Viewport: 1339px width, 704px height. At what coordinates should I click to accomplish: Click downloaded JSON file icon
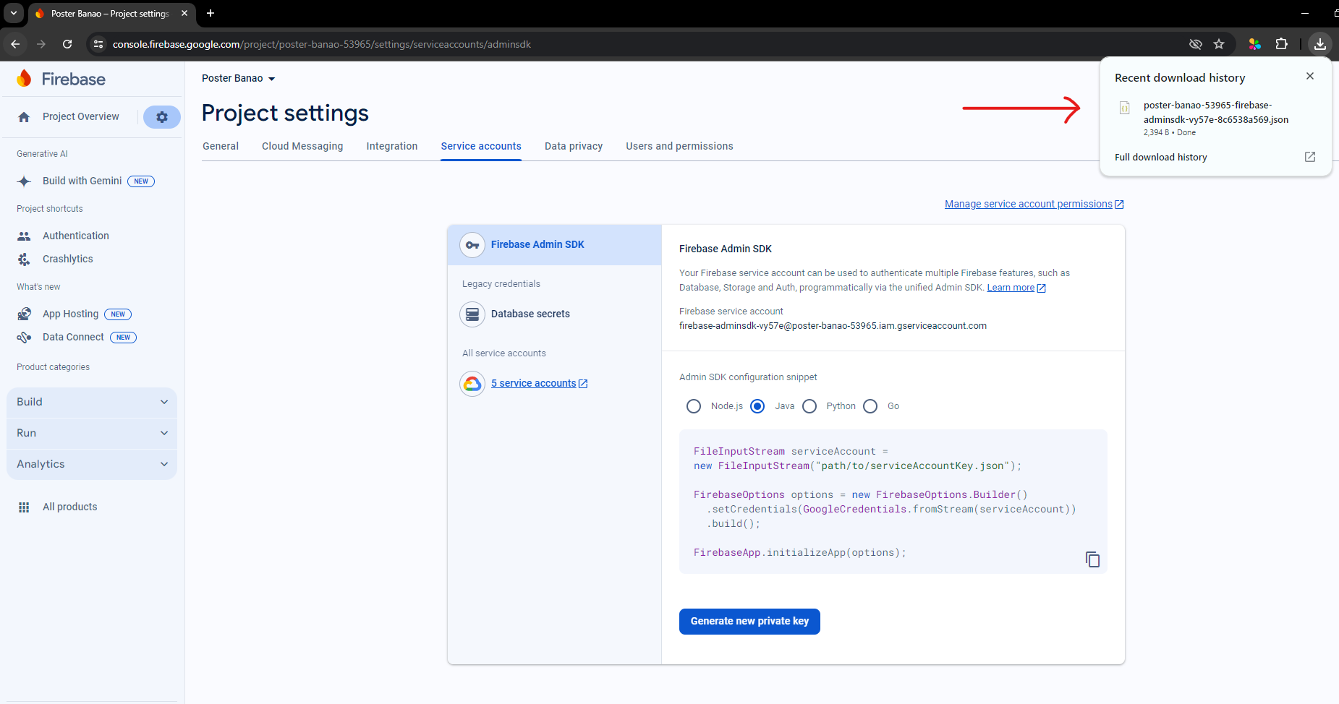pos(1125,108)
